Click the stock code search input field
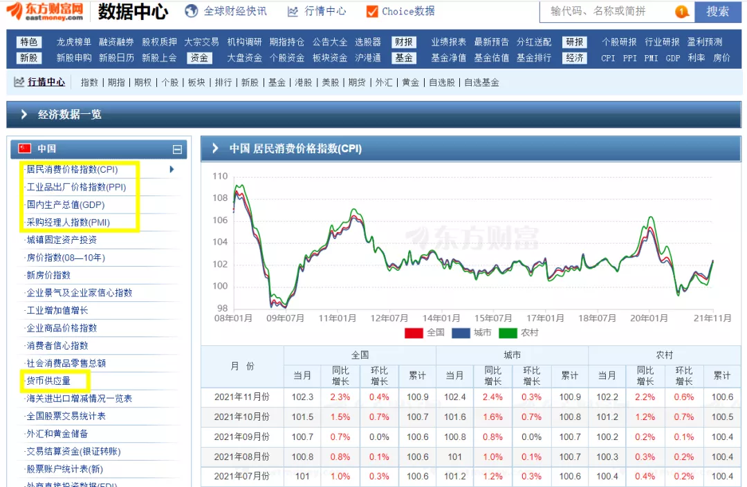 [595, 12]
